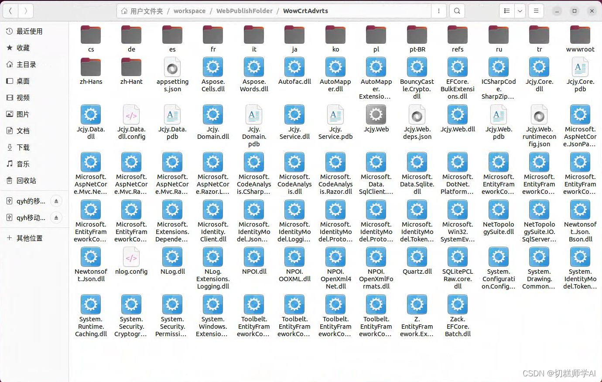Viewport: 602px width, 382px height.
Task: Go forward with the right arrow button
Action: (26, 11)
